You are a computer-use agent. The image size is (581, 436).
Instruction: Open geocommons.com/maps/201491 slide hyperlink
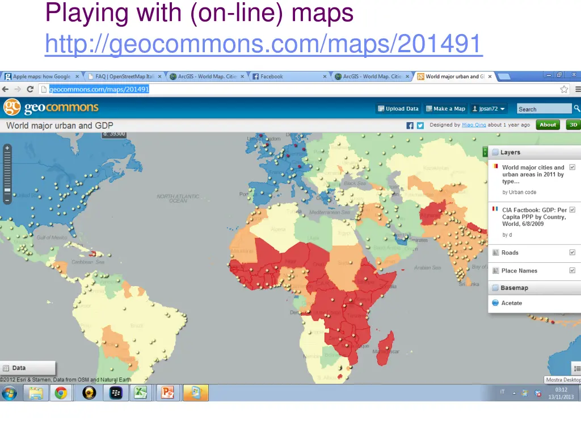point(263,44)
